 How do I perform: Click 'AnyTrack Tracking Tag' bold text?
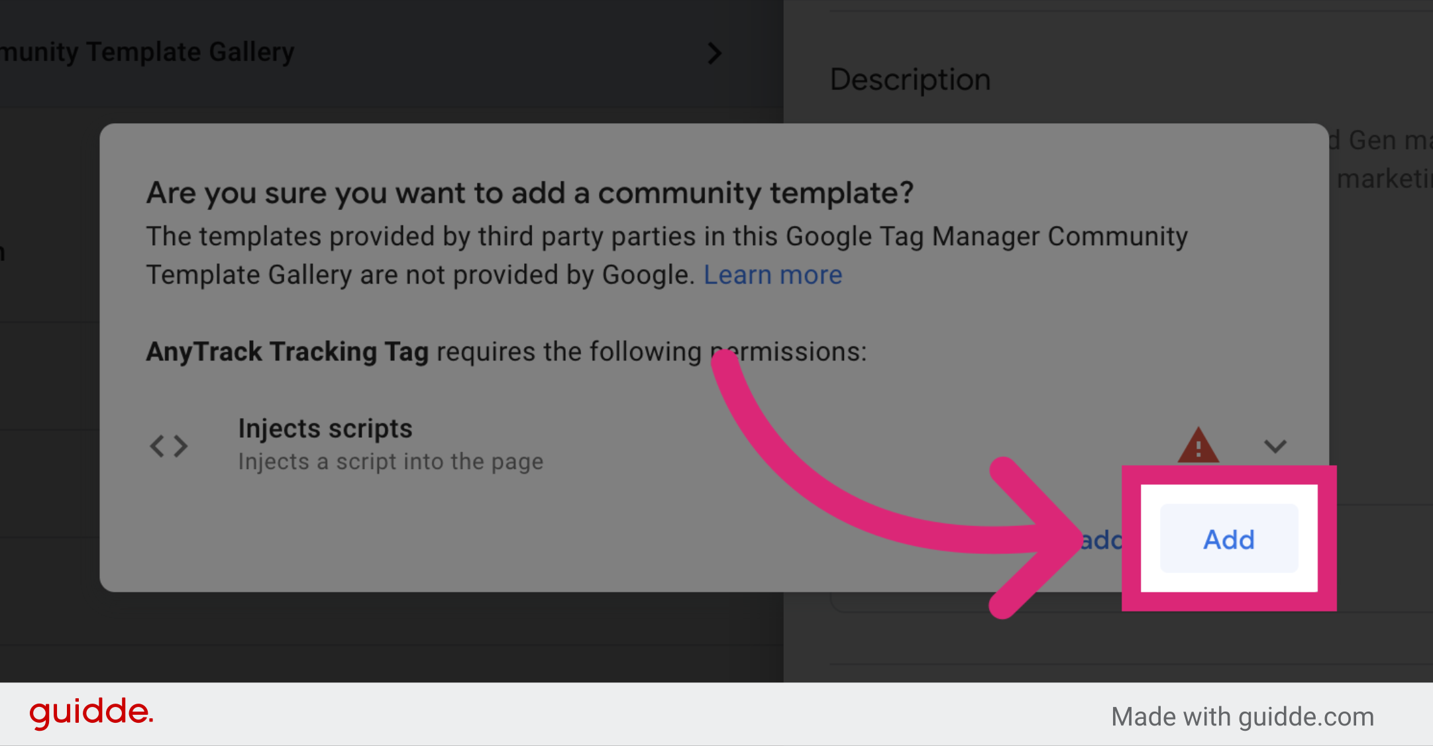288,352
